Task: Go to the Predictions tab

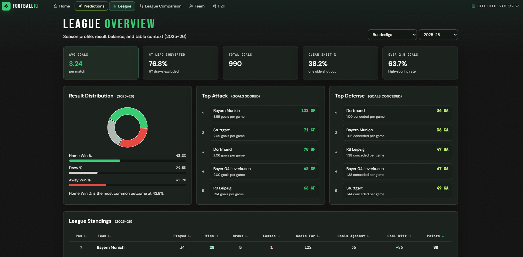Action: (91, 6)
